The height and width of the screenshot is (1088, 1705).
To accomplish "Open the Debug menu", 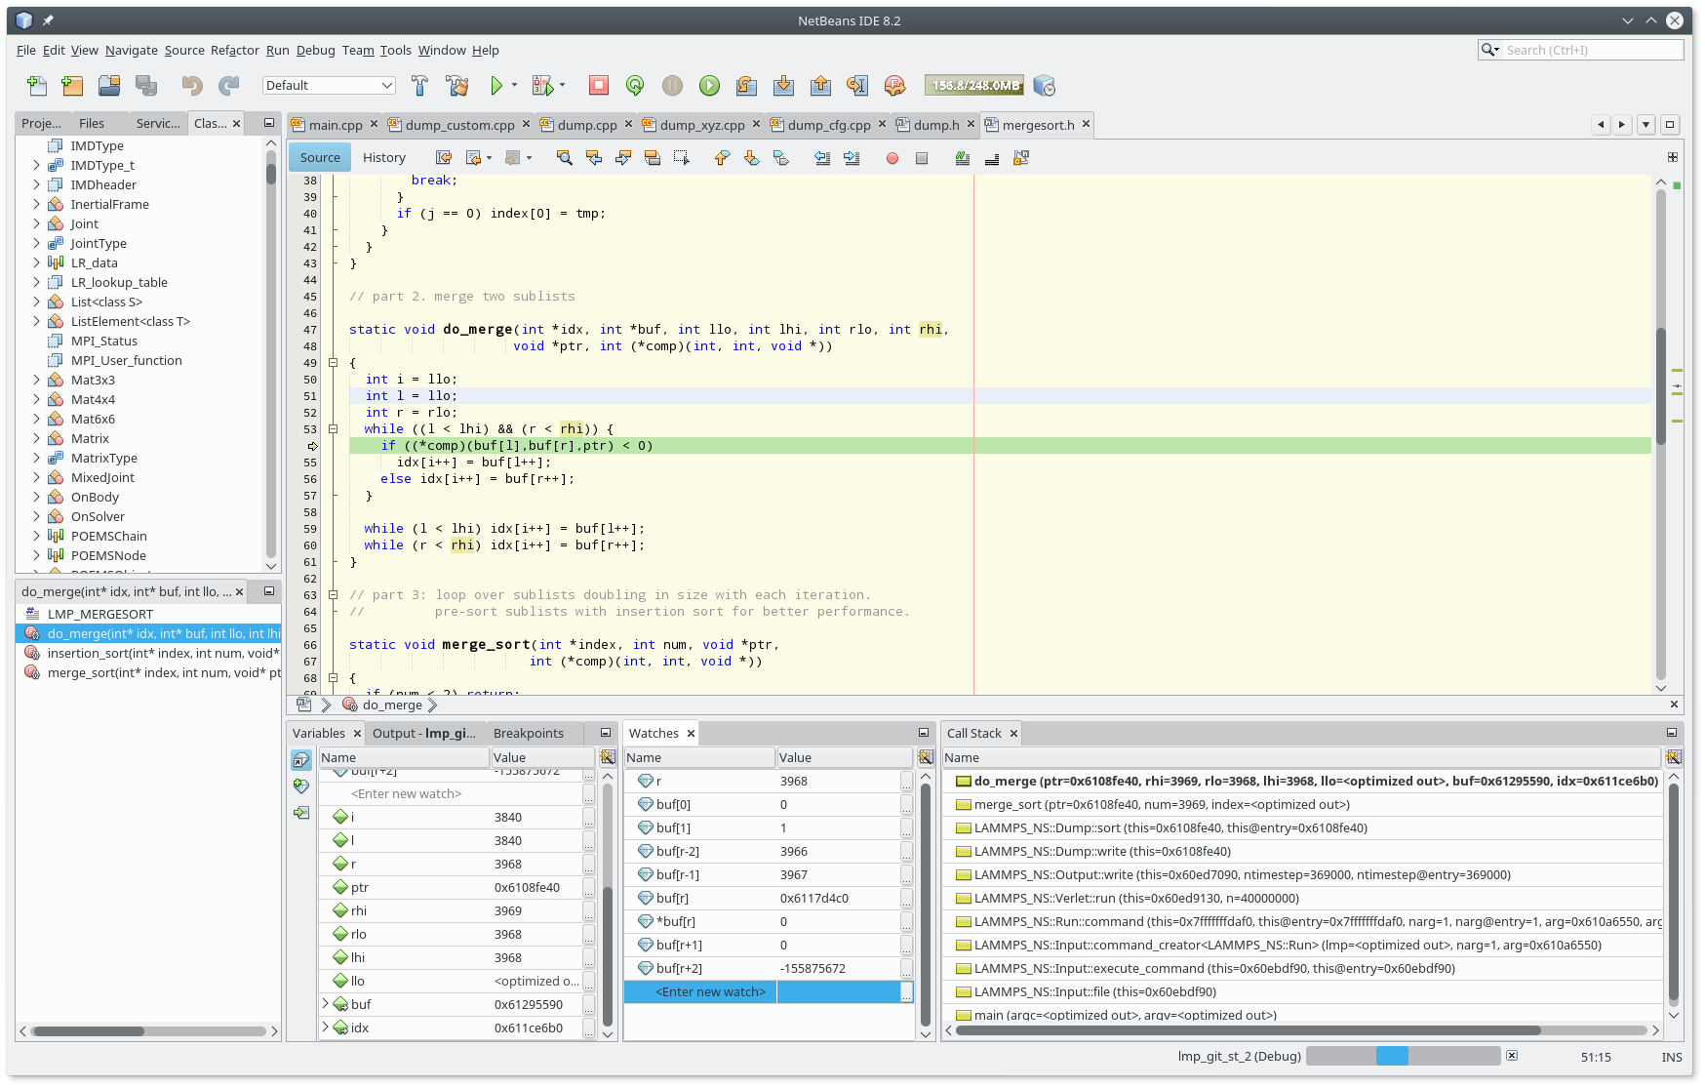I will click(x=315, y=51).
